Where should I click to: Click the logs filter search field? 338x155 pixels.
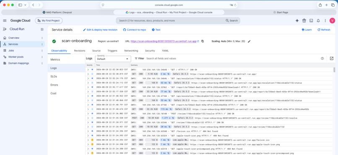click(x=232, y=58)
